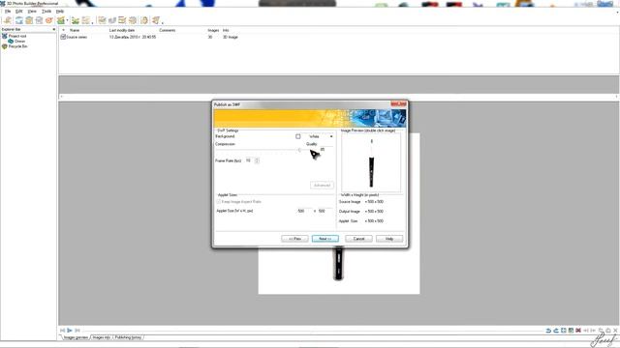Image resolution: width=620 pixels, height=348 pixels.
Task: Click the orange target-shaped toolbar icon
Action: coord(49,20)
